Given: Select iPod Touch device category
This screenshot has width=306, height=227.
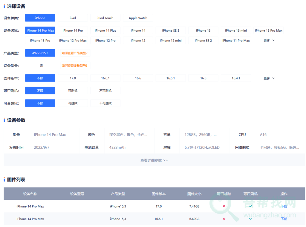Looking at the screenshot, I should tap(105, 18).
